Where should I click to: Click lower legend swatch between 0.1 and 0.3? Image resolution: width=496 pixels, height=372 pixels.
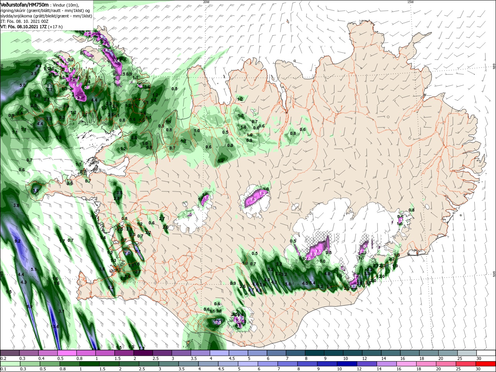(x=10, y=364)
